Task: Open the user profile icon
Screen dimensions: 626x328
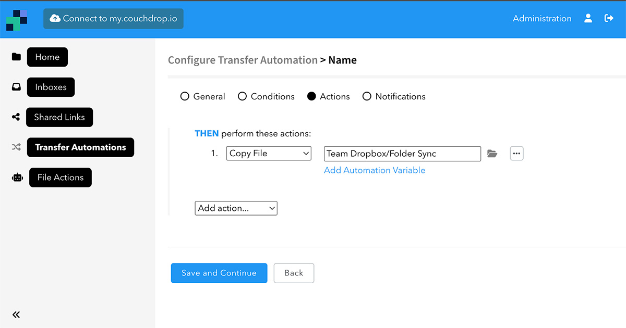Action: [x=588, y=18]
